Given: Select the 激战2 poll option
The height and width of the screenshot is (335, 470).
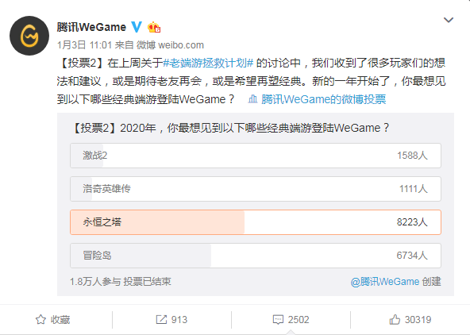Looking at the screenshot, I should pos(256,156).
